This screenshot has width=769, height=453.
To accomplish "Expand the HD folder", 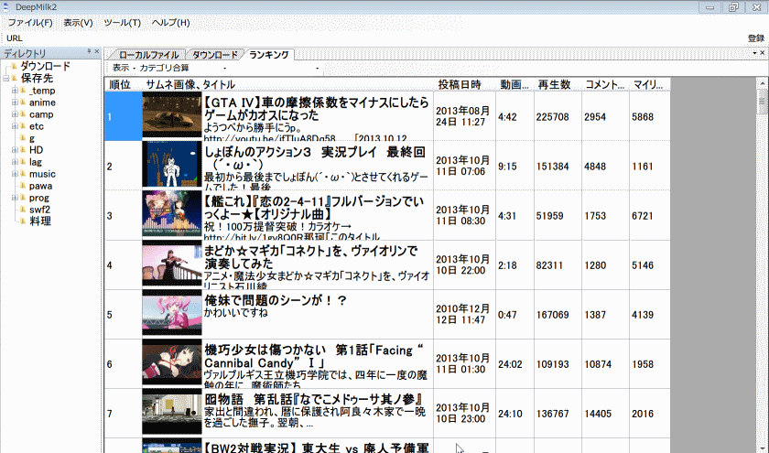I will pos(15,149).
